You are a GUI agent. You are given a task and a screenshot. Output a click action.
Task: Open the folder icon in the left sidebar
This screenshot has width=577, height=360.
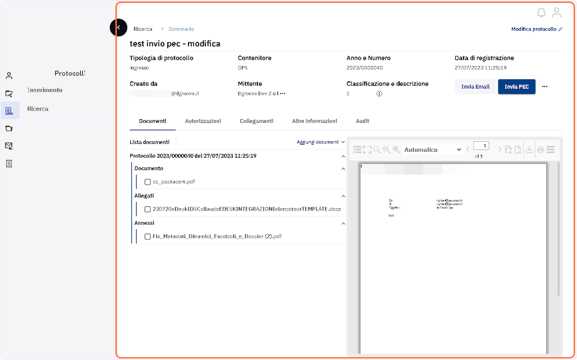[9, 128]
